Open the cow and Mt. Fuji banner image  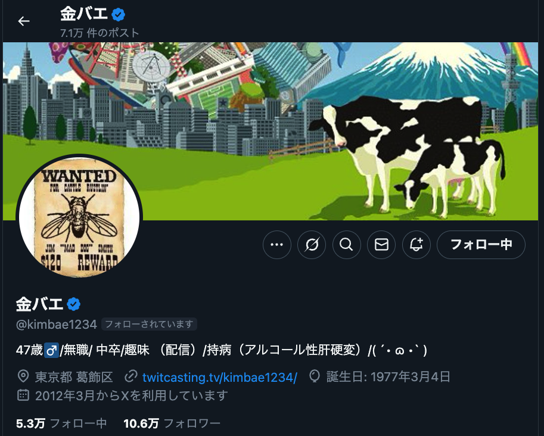click(271, 131)
